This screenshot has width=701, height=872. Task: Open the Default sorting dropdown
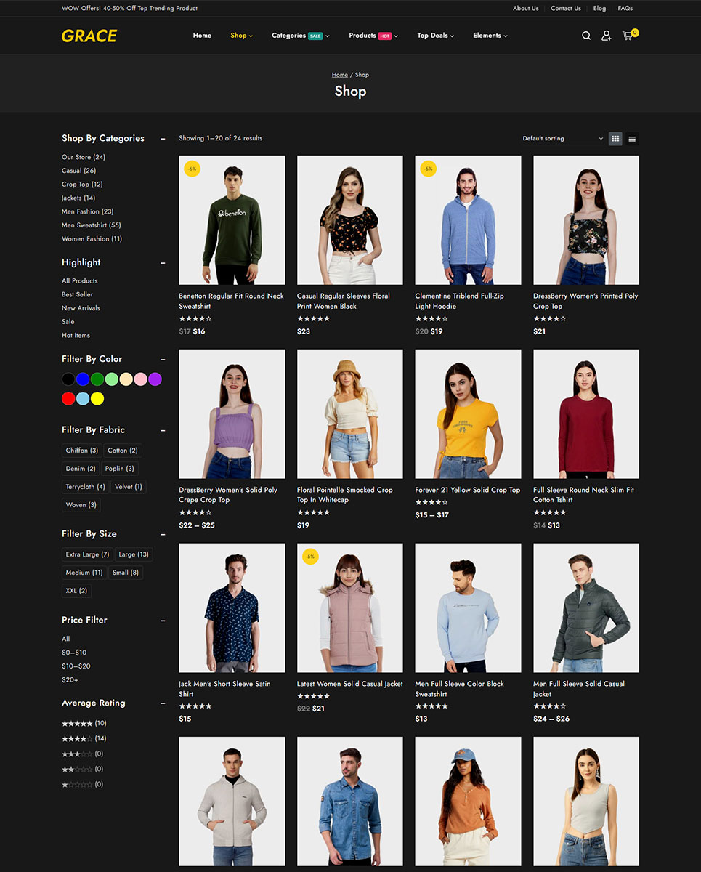(562, 138)
